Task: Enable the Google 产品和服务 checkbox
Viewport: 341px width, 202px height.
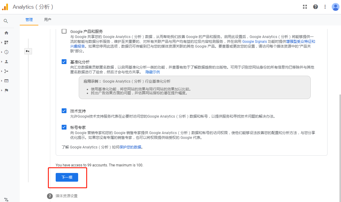Action: [x=64, y=31]
